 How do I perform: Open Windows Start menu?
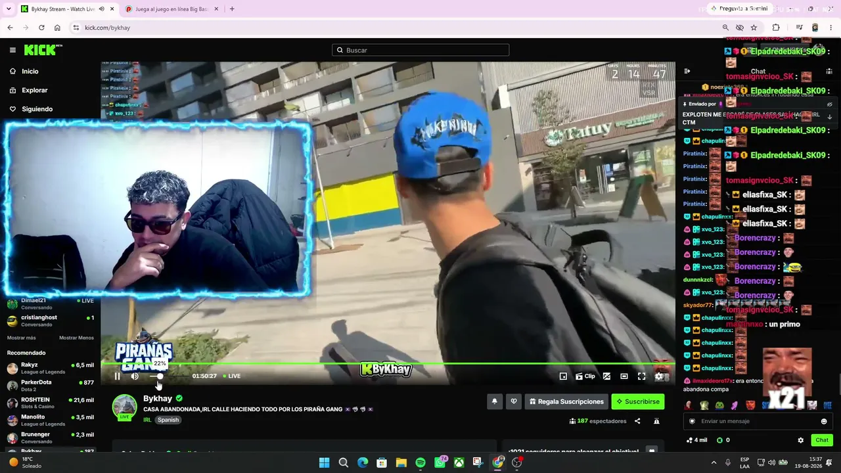[324, 462]
